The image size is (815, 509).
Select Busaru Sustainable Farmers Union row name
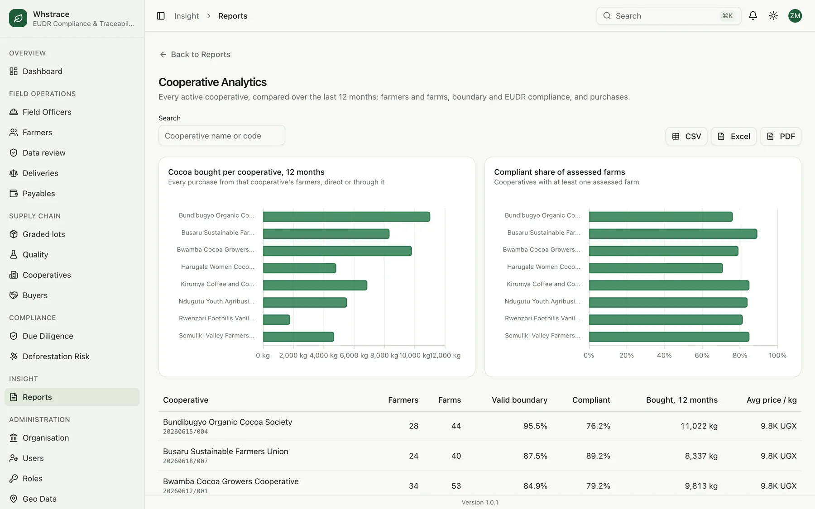pos(225,452)
